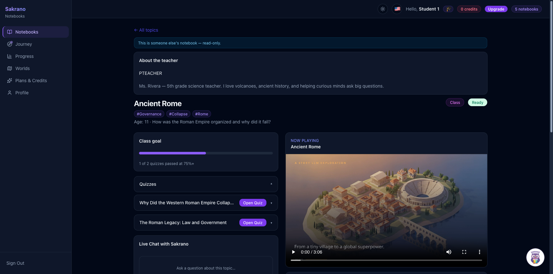Click the 'Live Chat with Sakrano' heading
The height and width of the screenshot is (274, 553).
click(164, 244)
